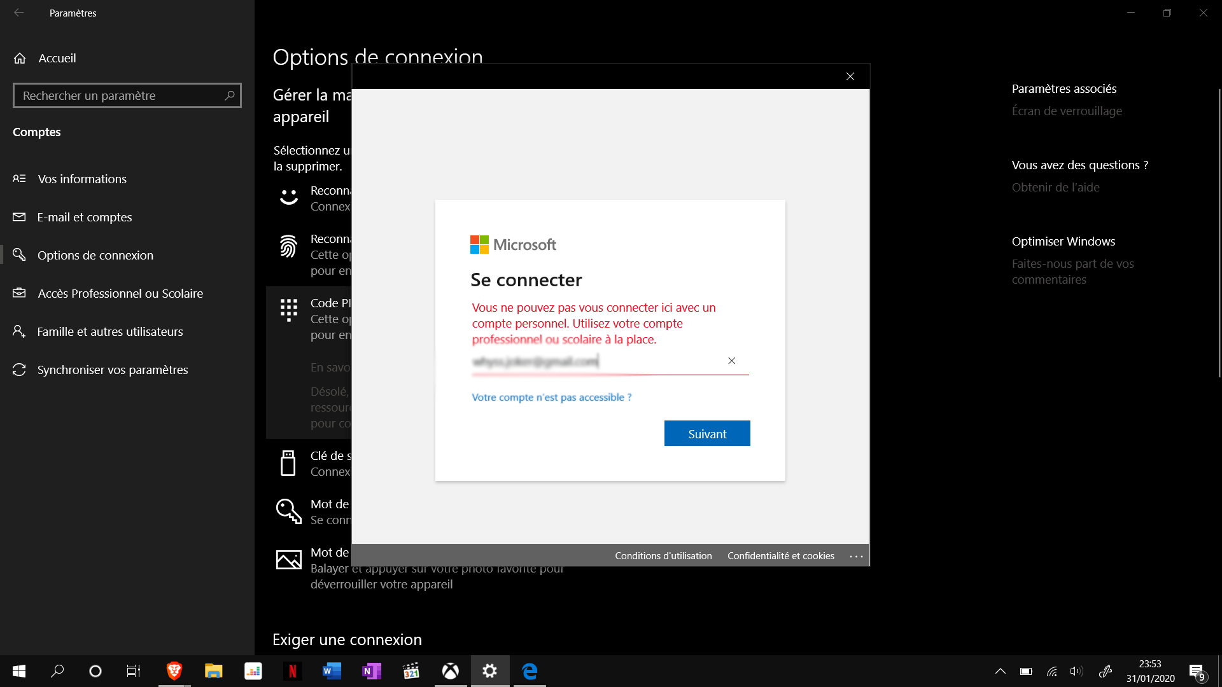1222x687 pixels.
Task: Click the Rechercher un paramètre search box
Action: [127, 95]
